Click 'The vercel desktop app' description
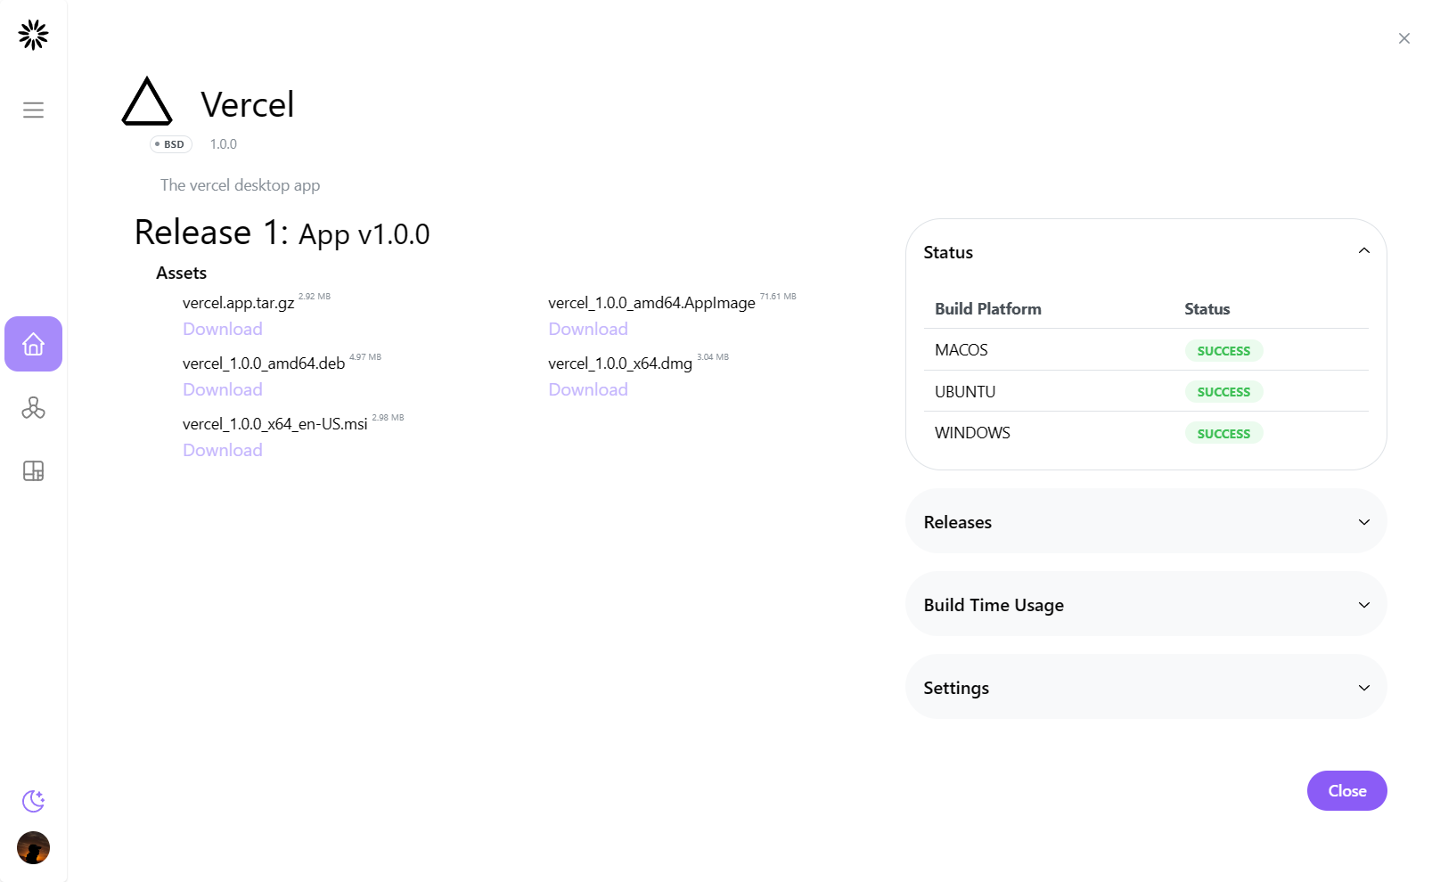1432x882 pixels. point(240,185)
